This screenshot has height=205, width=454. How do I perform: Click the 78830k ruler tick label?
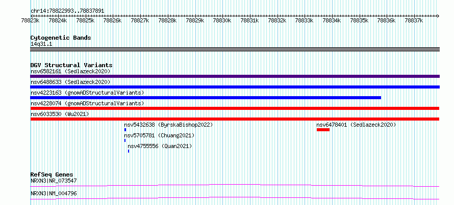pos(222,20)
